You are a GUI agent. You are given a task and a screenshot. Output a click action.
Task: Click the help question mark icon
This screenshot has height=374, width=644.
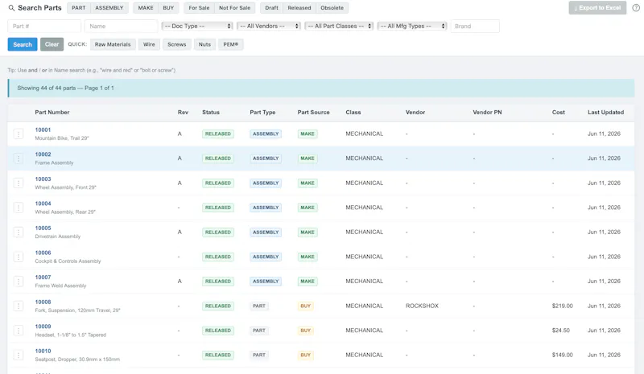click(636, 8)
